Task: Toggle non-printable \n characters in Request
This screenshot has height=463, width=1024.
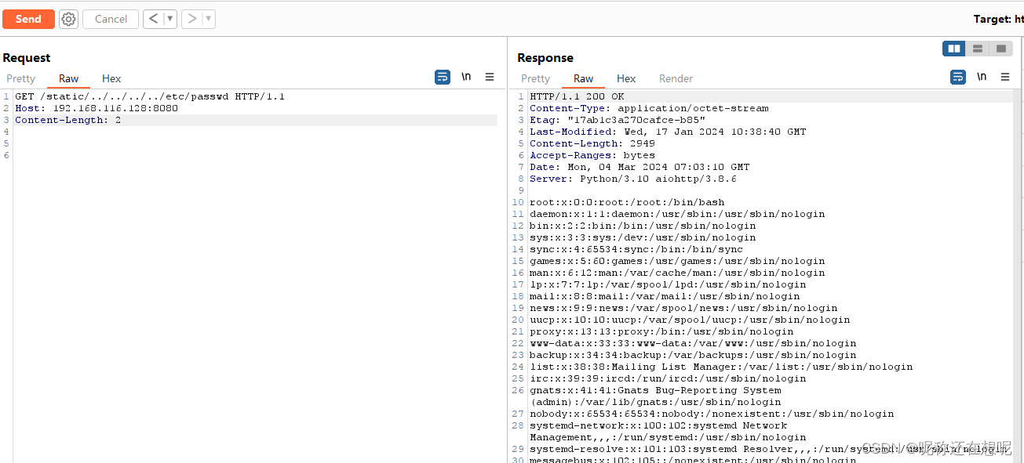Action: 466,77
